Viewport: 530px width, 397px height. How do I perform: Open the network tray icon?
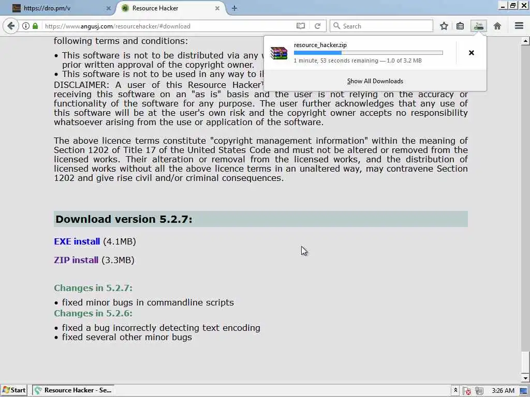tap(479, 391)
